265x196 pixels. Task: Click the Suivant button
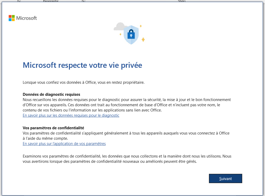coord(226,178)
